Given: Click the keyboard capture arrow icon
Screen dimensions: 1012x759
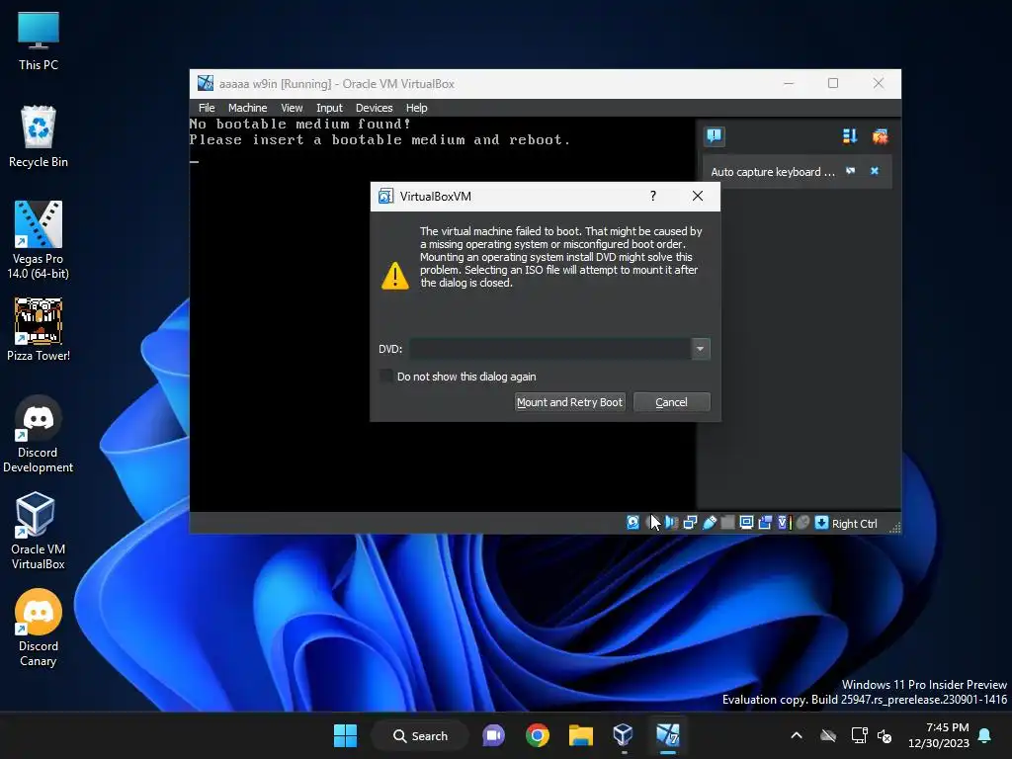Looking at the screenshot, I should point(821,523).
